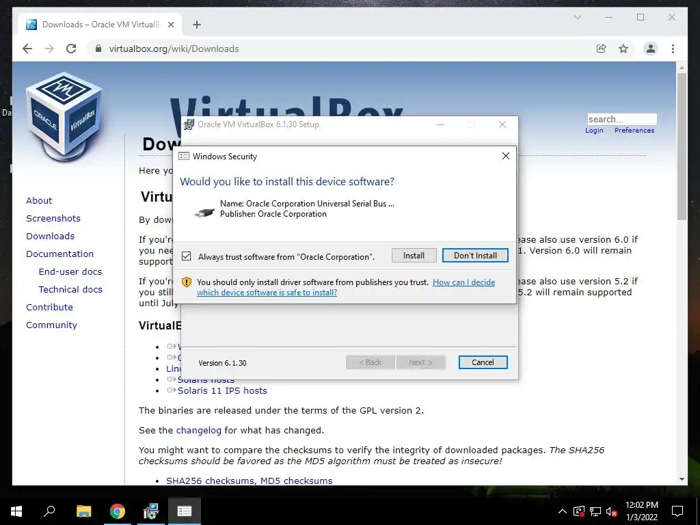
Task: Minimize the VirtualBox Setup window
Action: [x=440, y=124]
